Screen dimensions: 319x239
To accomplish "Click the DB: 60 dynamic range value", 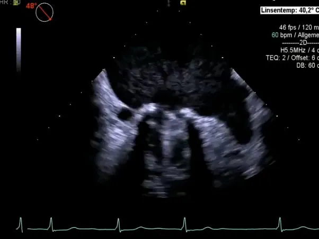I will coord(307,66).
